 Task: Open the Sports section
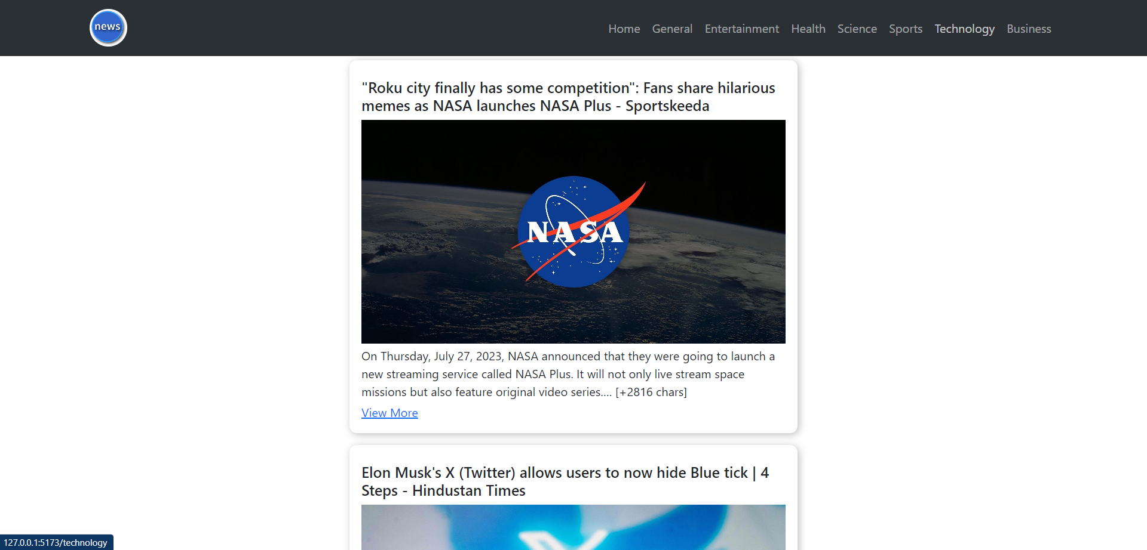(x=905, y=28)
